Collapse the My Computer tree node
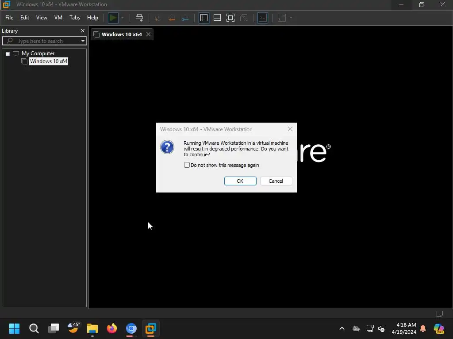The height and width of the screenshot is (339, 453). pos(8,54)
